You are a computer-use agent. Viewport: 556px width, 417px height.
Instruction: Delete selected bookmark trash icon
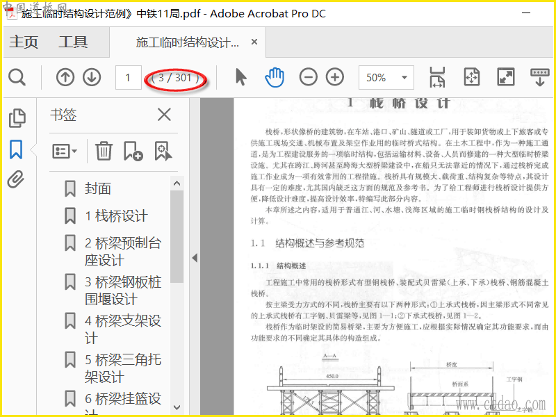click(x=104, y=151)
